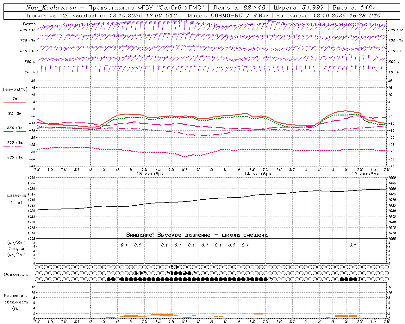The width and height of the screenshot is (405, 324).
Task: Click the '10 м' wind level label on left
Action: coord(30,72)
